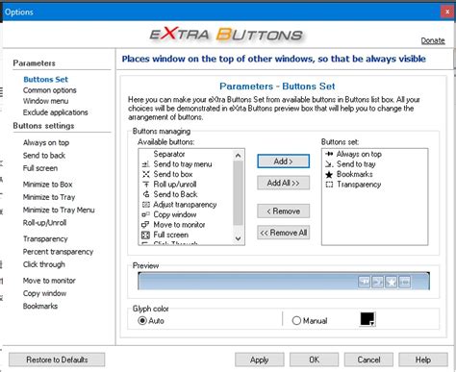This screenshot has width=456, height=372.
Task: Select 'Always on top' text in Buttons set
Action: coord(359,154)
